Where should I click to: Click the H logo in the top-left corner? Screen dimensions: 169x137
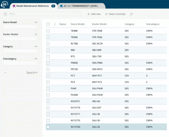coord(5,6)
